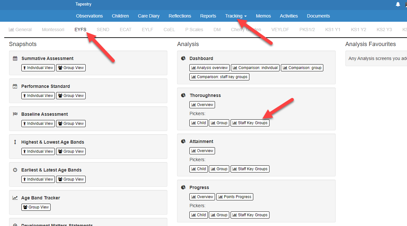Choose the Progress Staff Key Groups picker
407x226 pixels.
click(250, 215)
